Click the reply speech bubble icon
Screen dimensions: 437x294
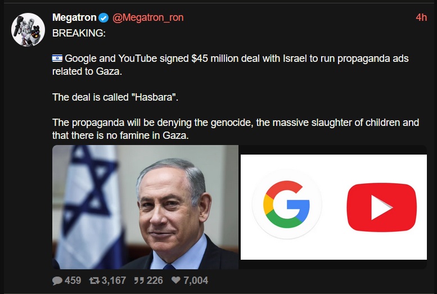pos(57,281)
